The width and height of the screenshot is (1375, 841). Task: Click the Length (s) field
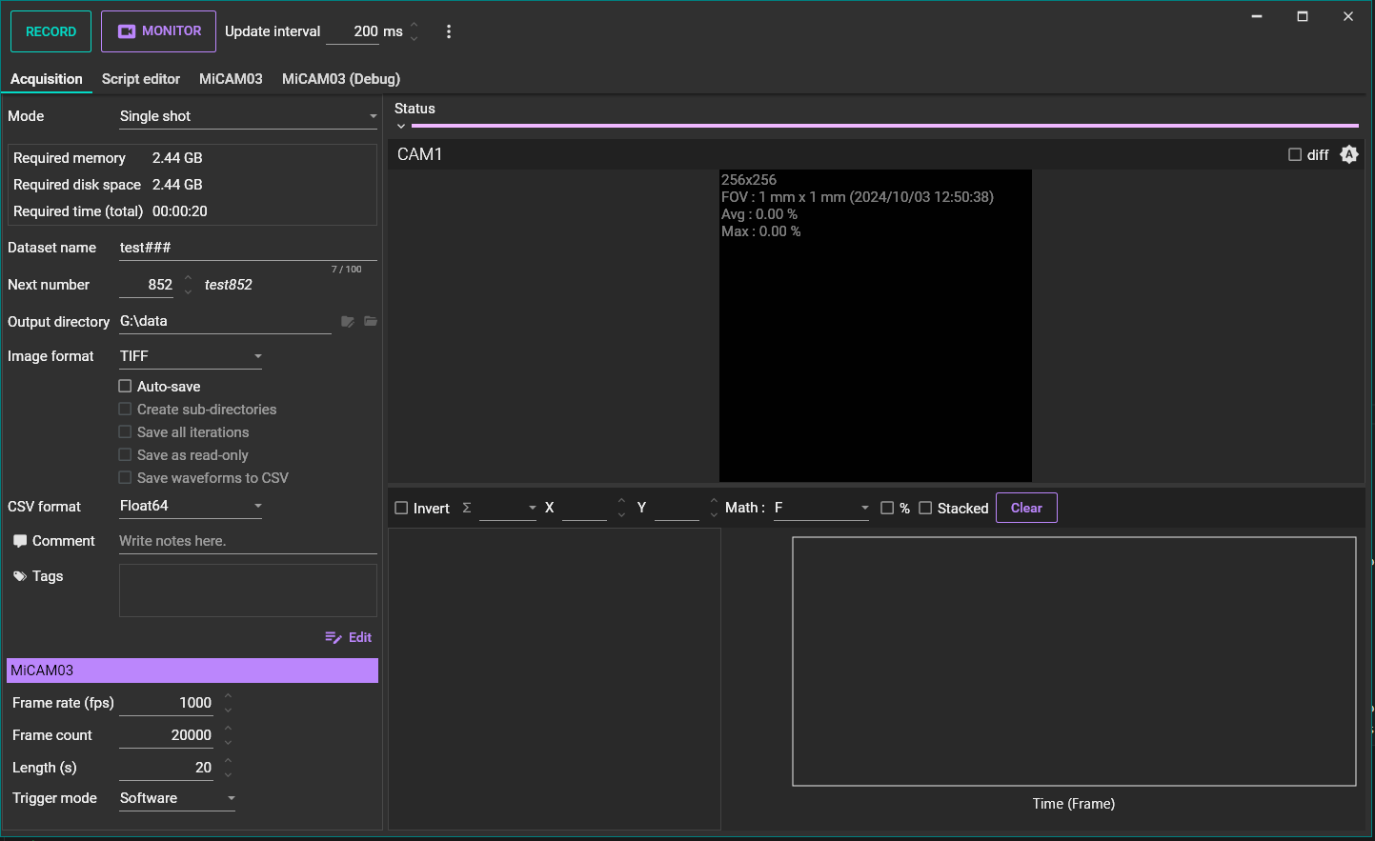point(166,768)
